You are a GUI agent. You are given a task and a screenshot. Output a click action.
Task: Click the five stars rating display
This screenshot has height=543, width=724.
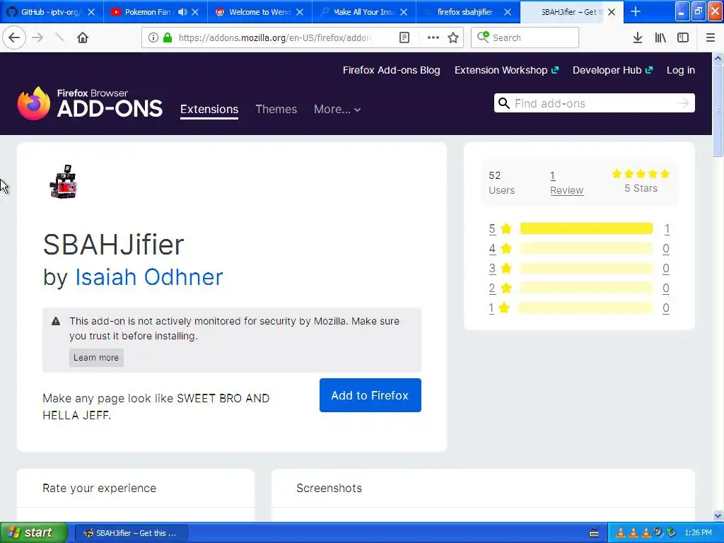click(x=641, y=174)
